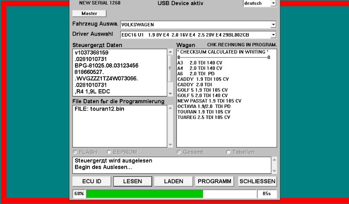Select line v1037368159 in Steuergerät Daten
Image resolution: width=349 pixels, height=204 pixels.
92,53
